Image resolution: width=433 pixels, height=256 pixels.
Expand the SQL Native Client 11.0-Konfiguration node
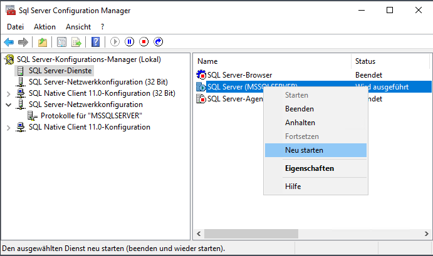click(x=8, y=128)
